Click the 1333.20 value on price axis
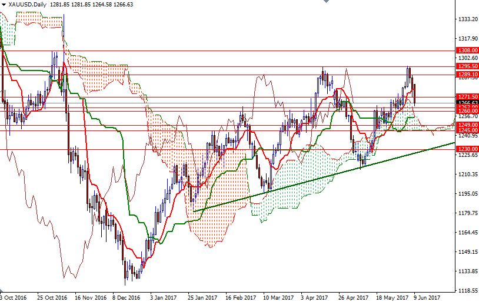The width and height of the screenshot is (479, 302). pos(467,19)
